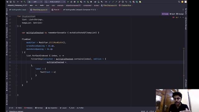The height and width of the screenshot is (112, 199).
Task: Navigate forward with the right arrow
Action: pos(21,2)
